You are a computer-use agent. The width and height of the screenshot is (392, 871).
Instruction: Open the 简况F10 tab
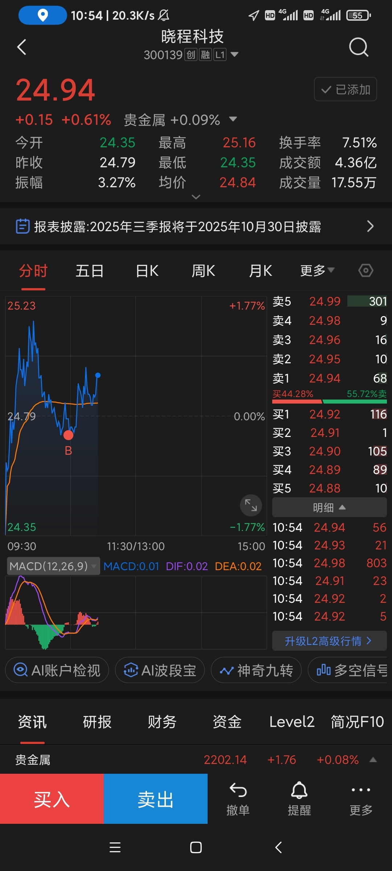tap(357, 722)
